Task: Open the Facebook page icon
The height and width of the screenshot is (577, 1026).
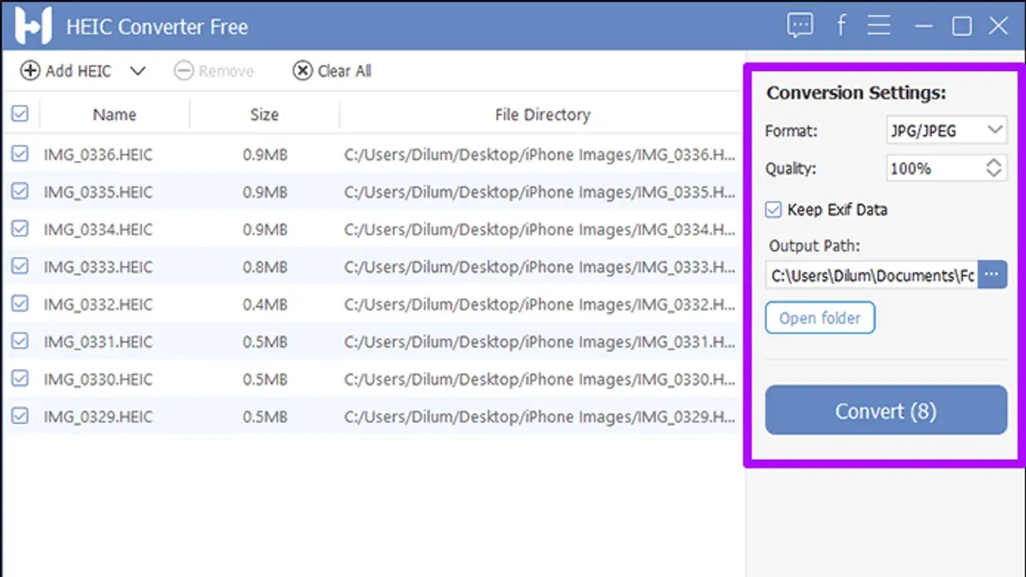Action: [x=840, y=26]
